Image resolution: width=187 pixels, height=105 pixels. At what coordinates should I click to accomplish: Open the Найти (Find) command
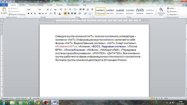coord(171,8)
